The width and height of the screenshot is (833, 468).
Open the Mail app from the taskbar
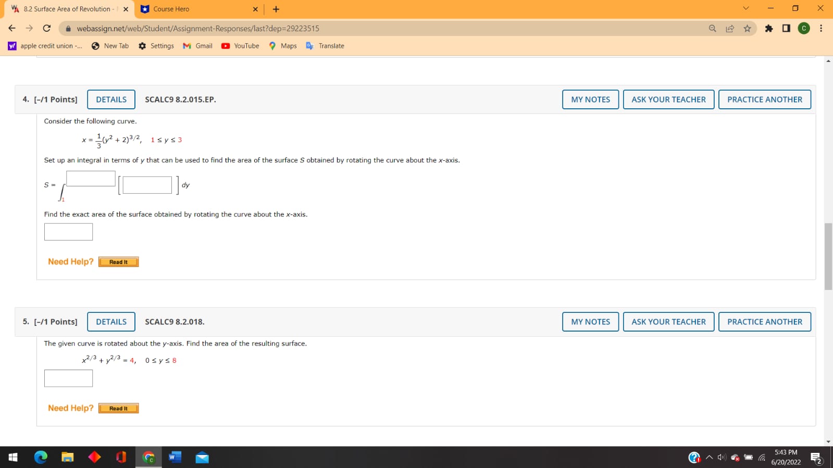click(202, 458)
